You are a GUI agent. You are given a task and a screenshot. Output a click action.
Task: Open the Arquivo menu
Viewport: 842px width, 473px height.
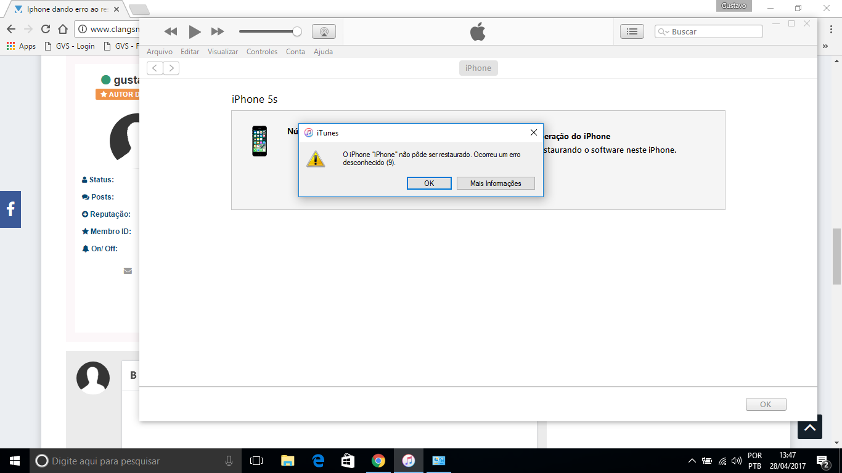click(x=160, y=52)
